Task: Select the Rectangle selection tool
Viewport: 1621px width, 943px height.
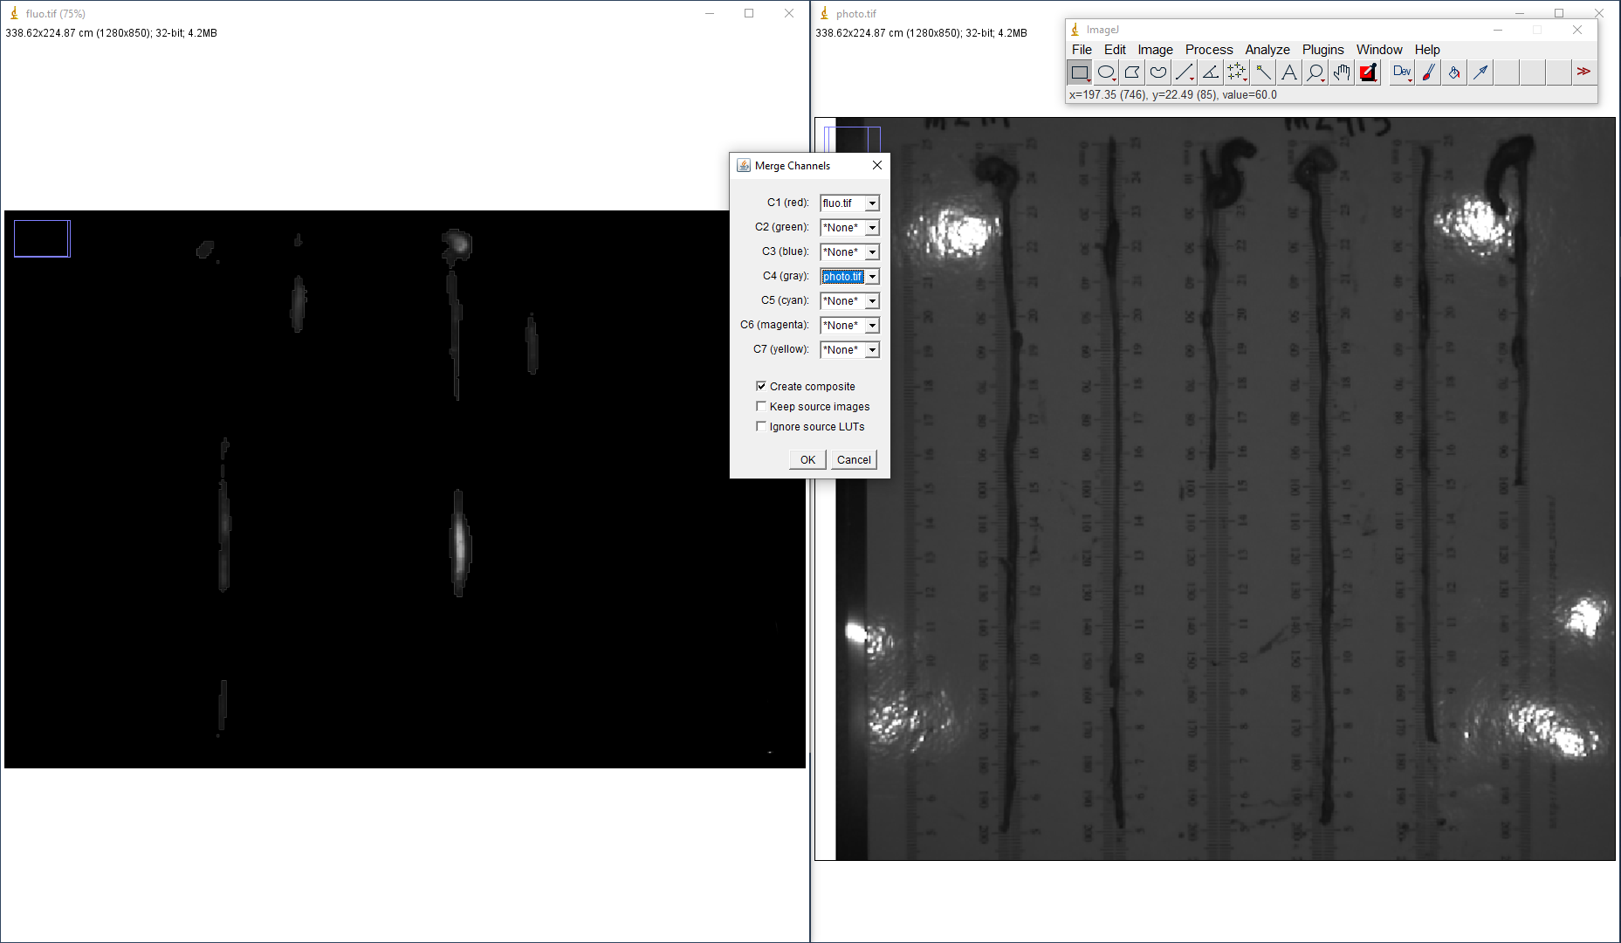Action: click(x=1080, y=72)
